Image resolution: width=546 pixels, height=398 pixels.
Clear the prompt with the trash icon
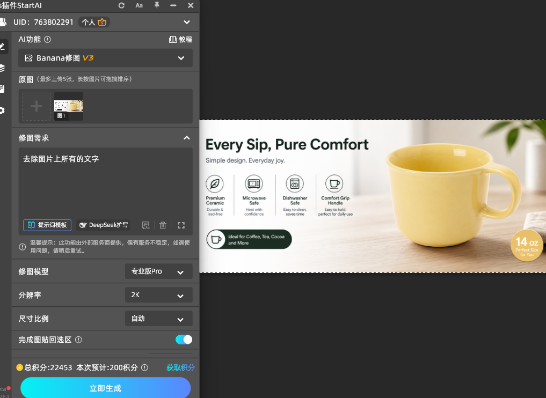pyautogui.click(x=163, y=225)
